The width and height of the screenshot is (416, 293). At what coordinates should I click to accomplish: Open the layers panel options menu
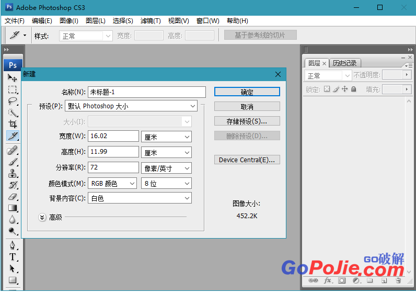tap(409, 65)
